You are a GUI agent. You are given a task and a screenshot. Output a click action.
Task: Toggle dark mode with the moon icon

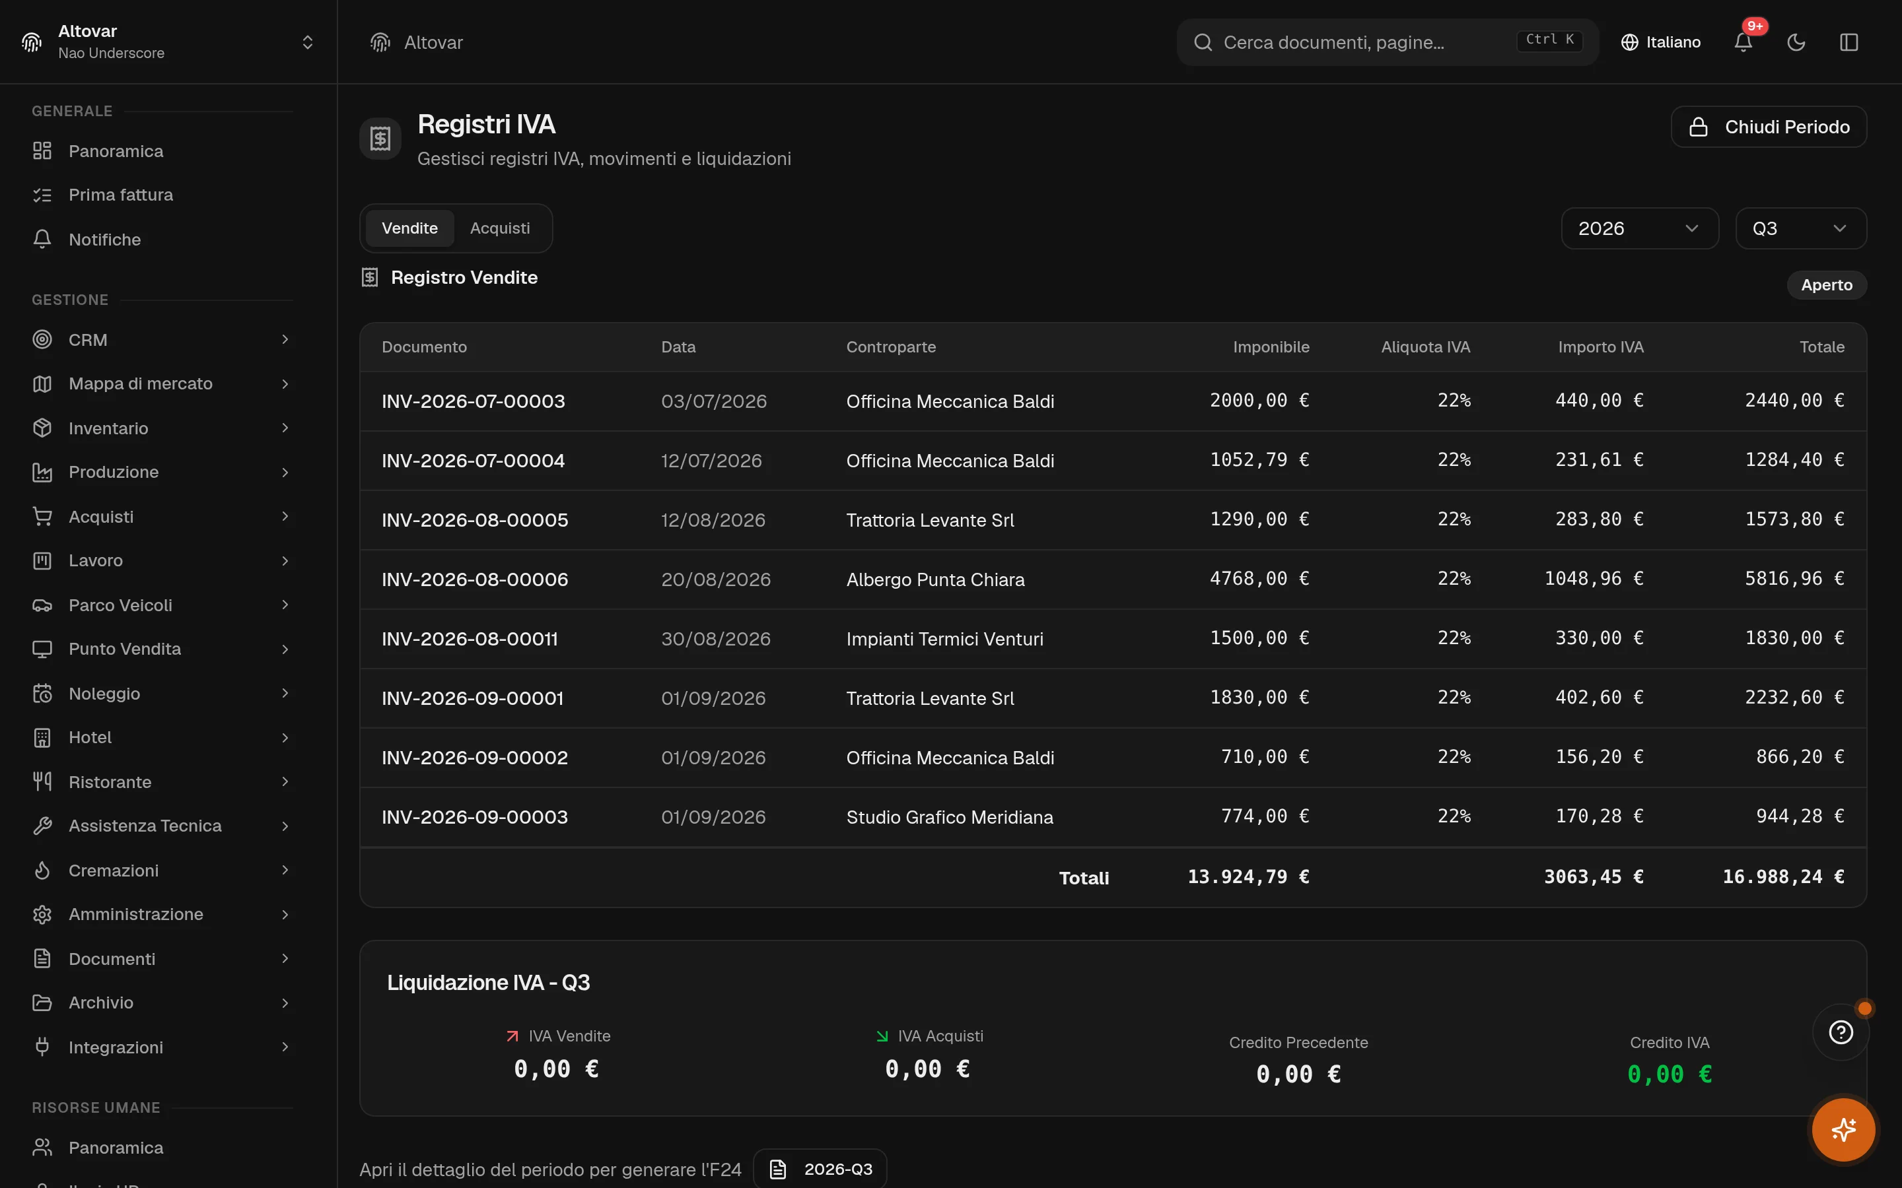pyautogui.click(x=1796, y=42)
